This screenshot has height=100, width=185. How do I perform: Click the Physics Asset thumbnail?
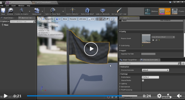(146, 39)
